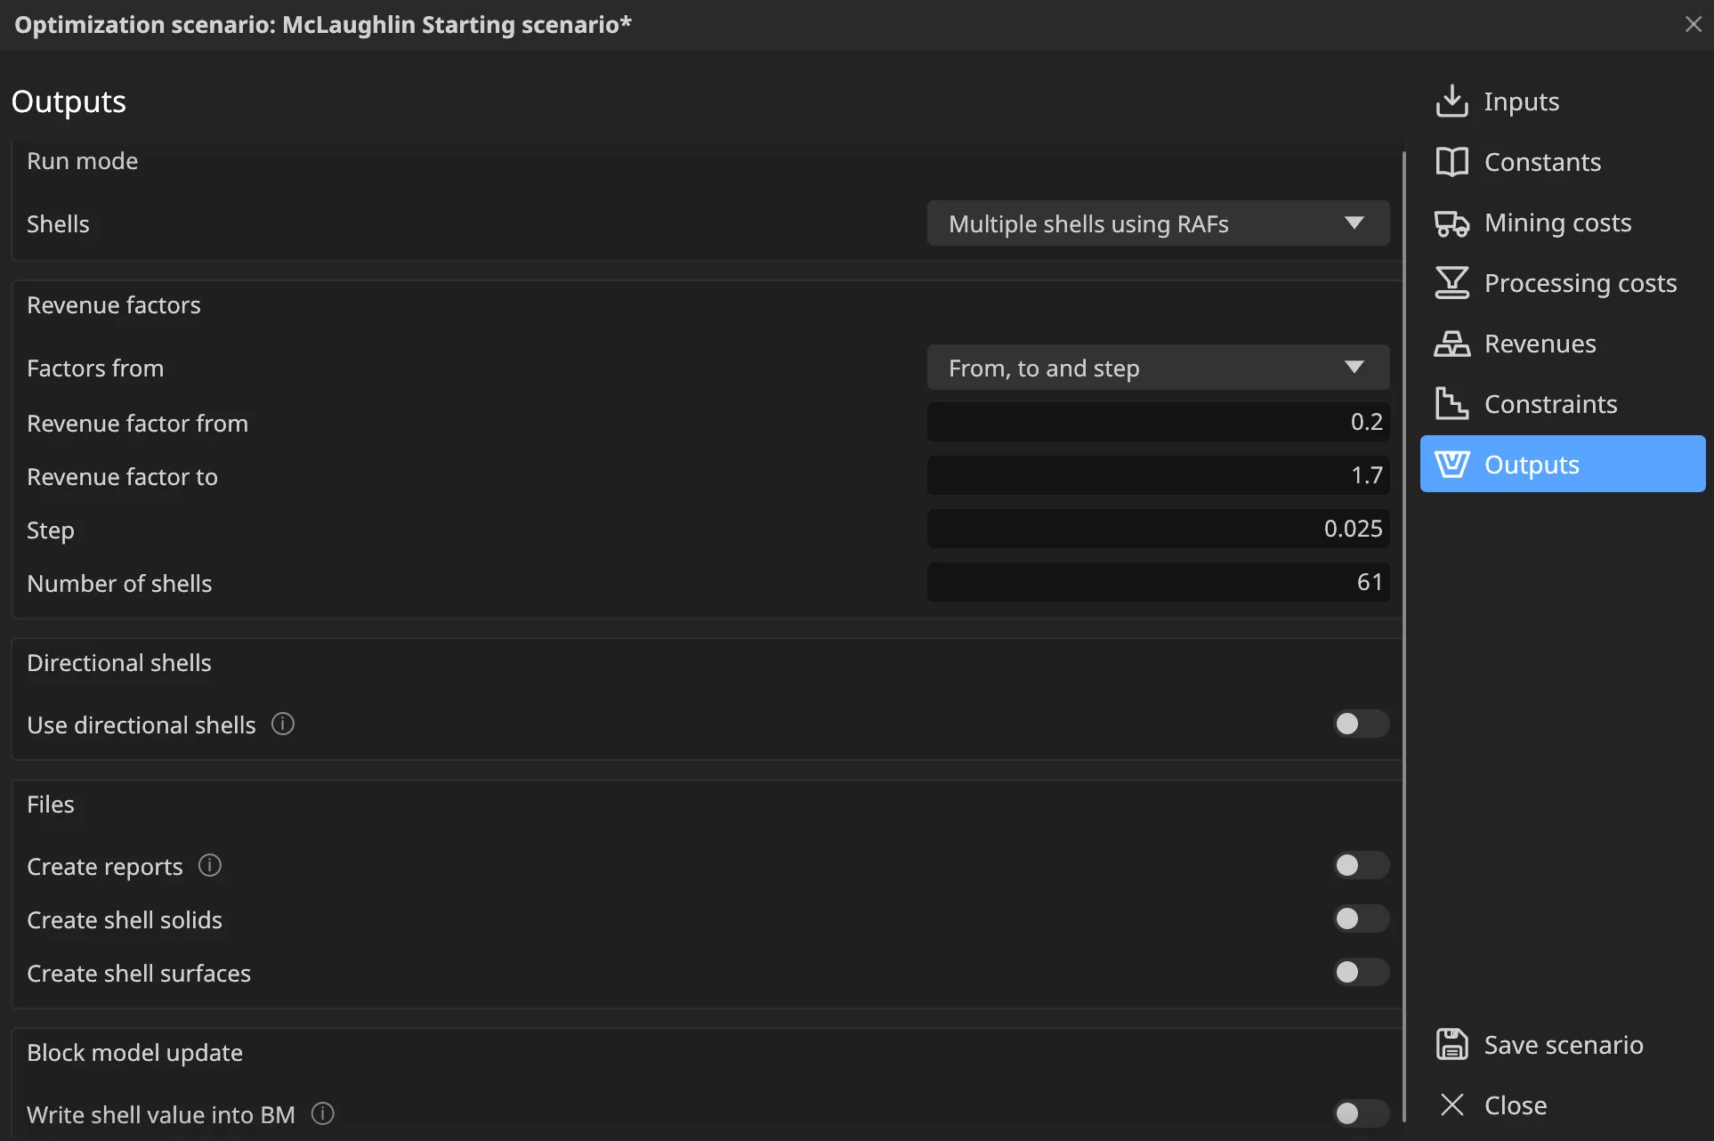Screen dimensions: 1714x1141
Task: Expand the Factors from dropdown
Action: [x=1158, y=368]
